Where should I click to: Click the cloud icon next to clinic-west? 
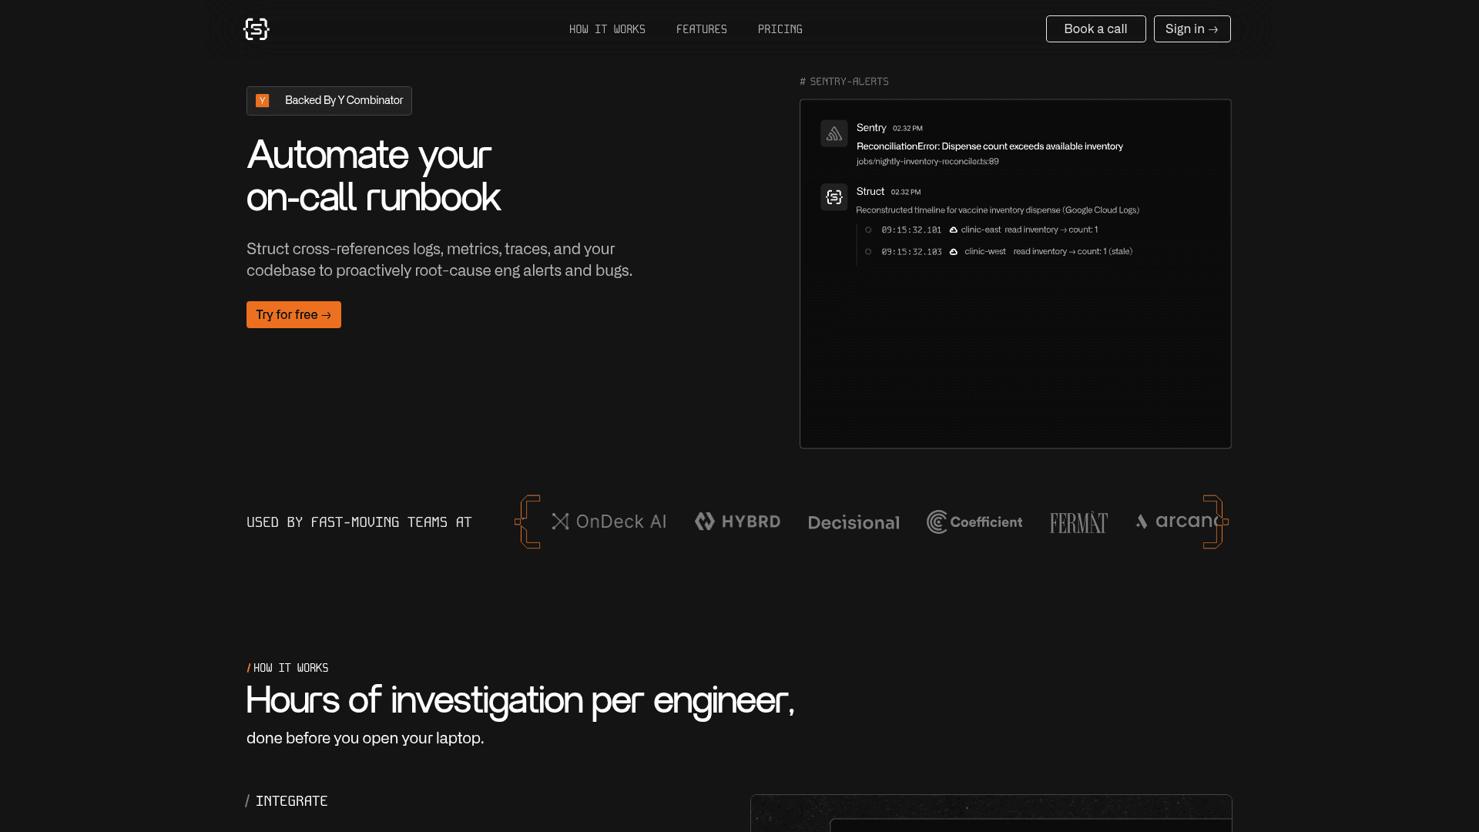point(953,252)
